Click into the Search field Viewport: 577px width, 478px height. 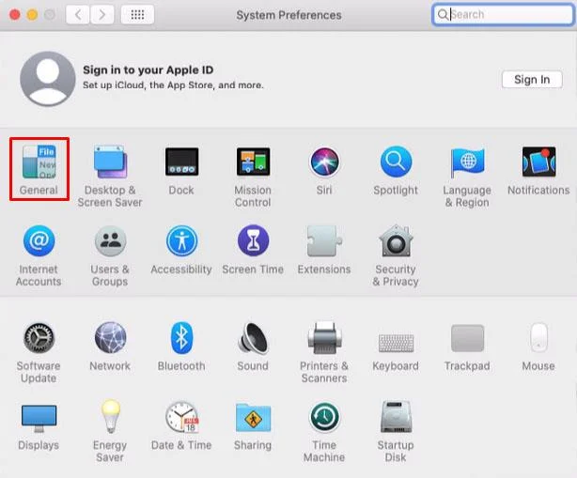tap(503, 15)
